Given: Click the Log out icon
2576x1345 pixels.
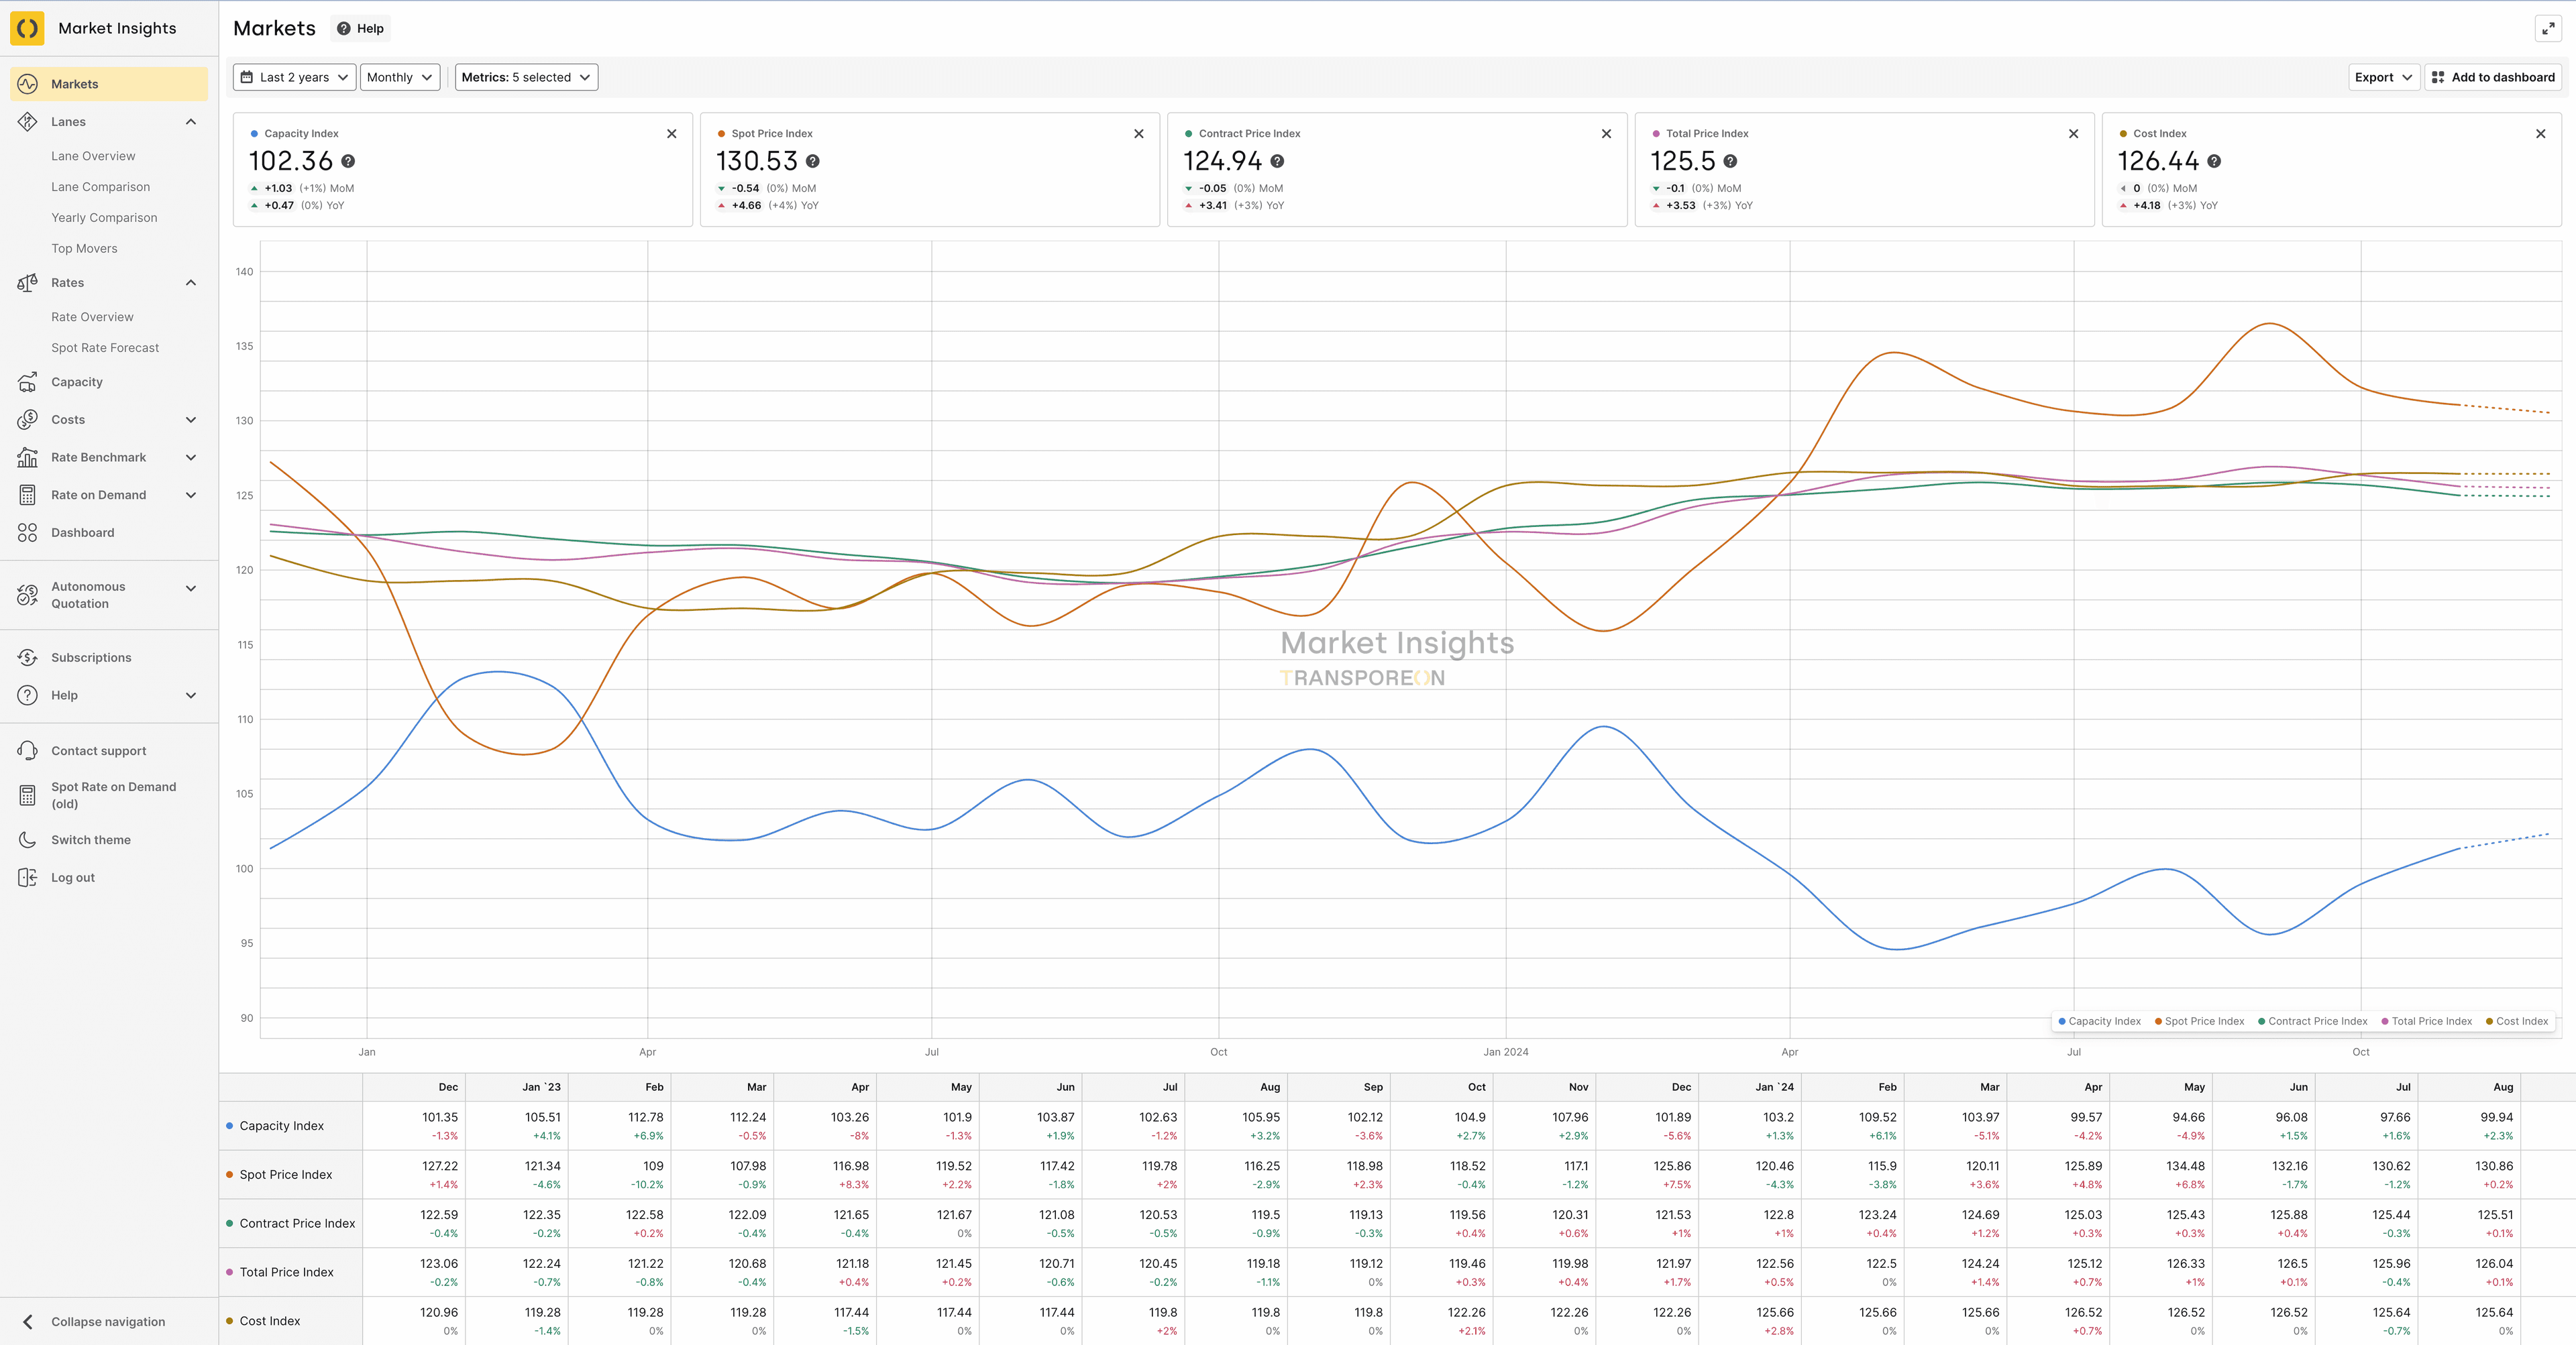Looking at the screenshot, I should tap(27, 878).
